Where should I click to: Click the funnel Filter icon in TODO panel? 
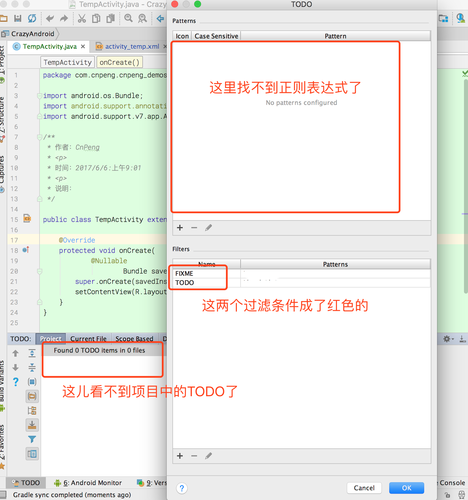click(x=32, y=439)
